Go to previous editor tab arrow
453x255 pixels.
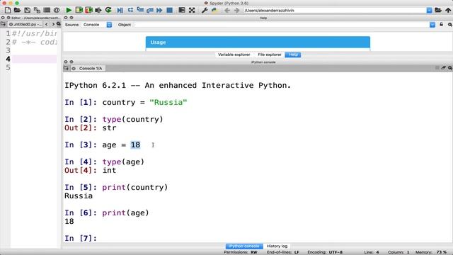[x=46, y=24]
